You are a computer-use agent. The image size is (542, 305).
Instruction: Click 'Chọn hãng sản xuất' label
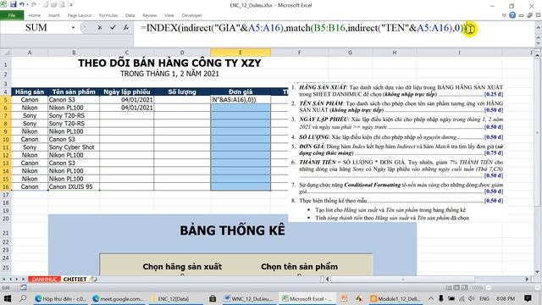point(182,267)
